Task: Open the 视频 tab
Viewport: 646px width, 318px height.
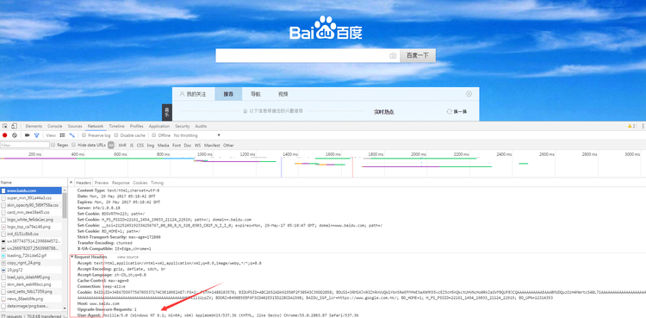Action: click(x=283, y=94)
